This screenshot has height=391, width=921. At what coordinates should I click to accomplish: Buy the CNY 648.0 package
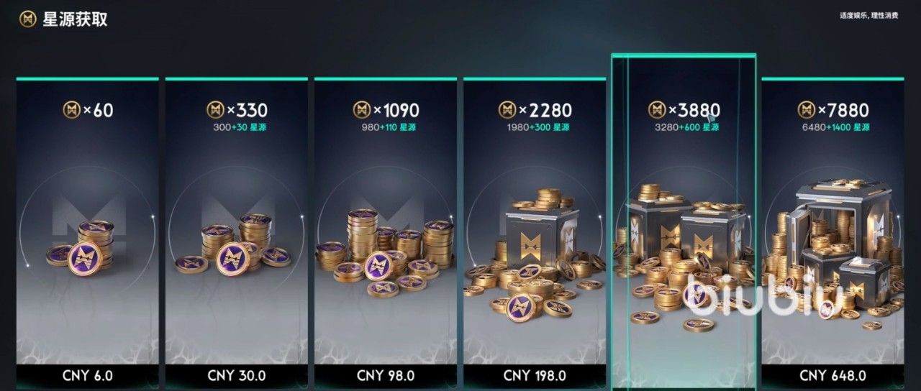click(x=832, y=375)
